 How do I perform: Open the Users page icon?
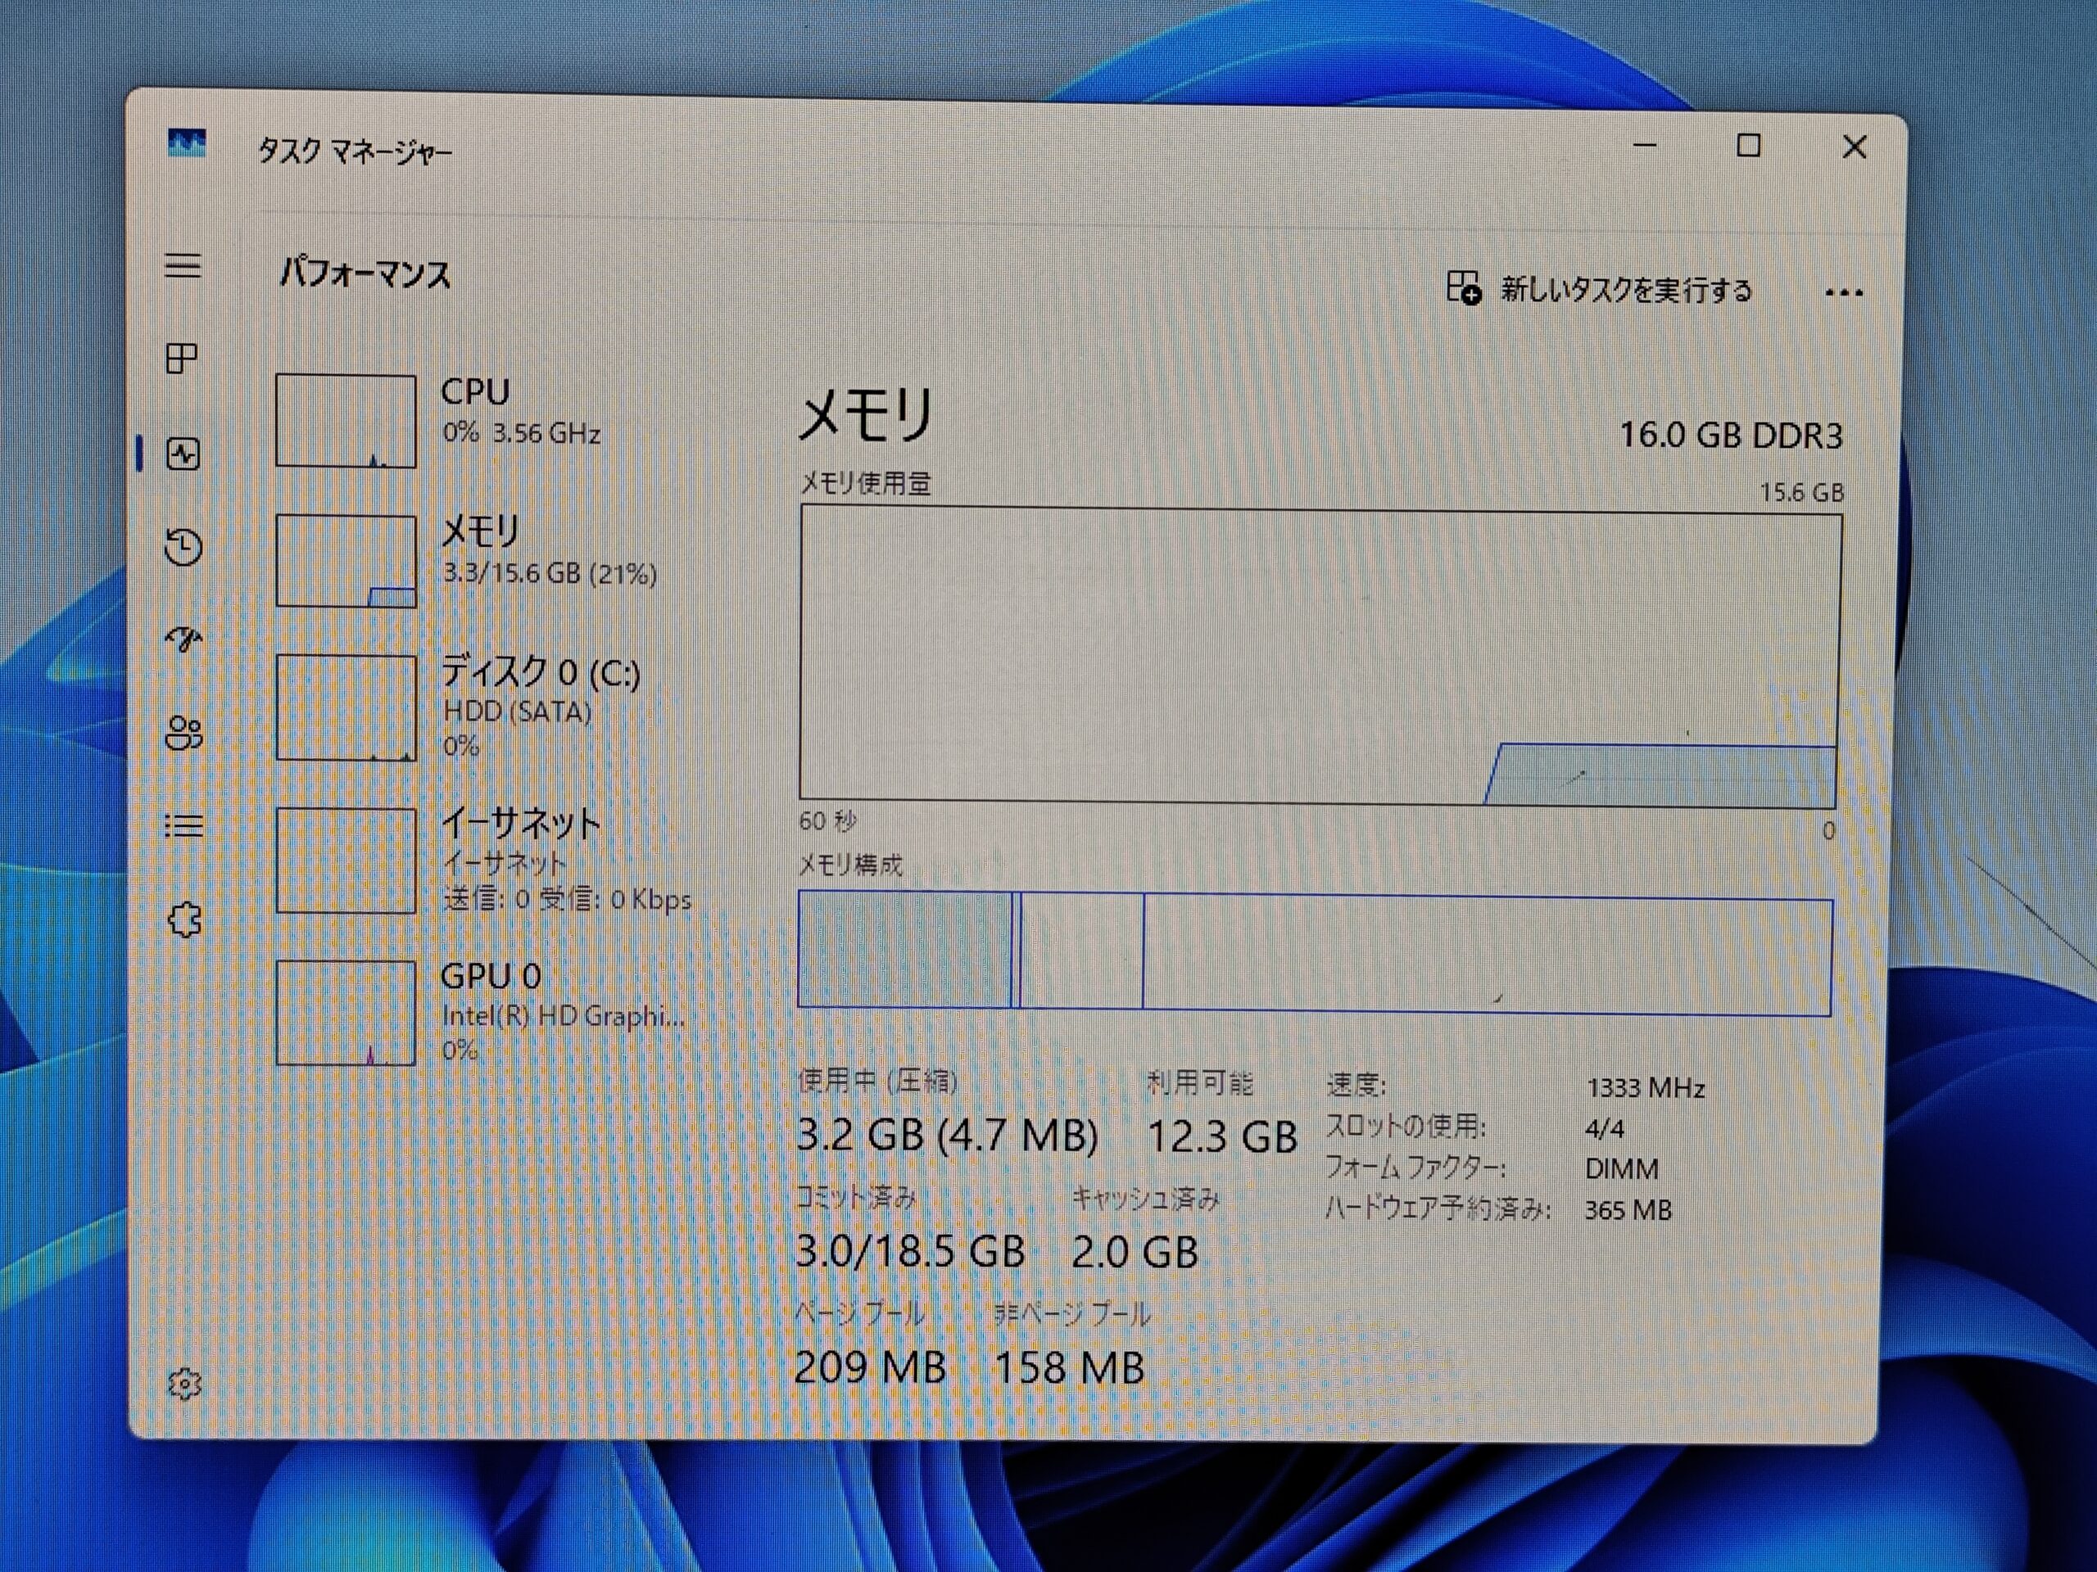click(183, 733)
